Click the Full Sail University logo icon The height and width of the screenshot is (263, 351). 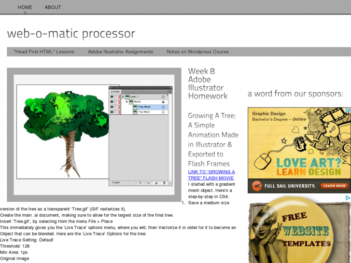point(256,185)
